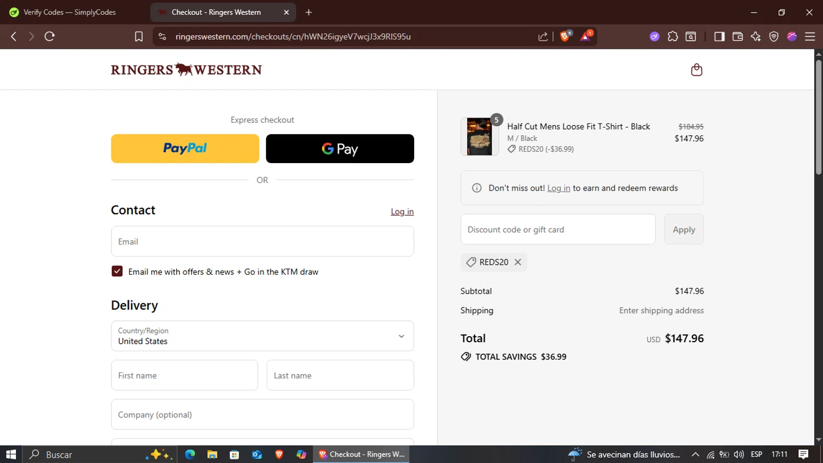The image size is (823, 463).
Task: Click the network tray icon
Action: click(x=710, y=454)
